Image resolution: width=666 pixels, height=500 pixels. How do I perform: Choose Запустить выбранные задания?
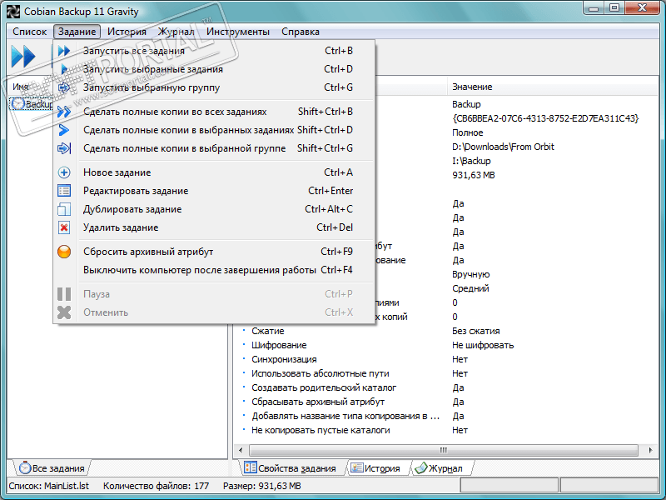(215, 69)
